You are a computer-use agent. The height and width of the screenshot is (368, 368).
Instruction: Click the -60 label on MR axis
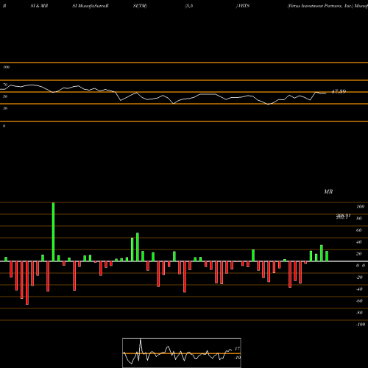(x=359, y=301)
